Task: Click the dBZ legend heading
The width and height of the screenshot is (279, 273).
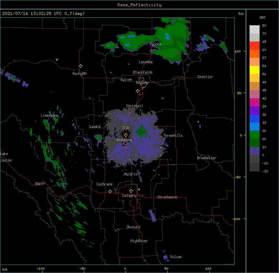Action: pos(262,17)
